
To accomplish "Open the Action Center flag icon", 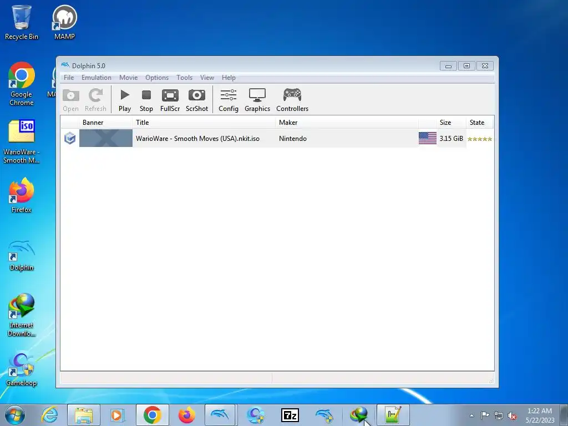I will click(x=485, y=415).
